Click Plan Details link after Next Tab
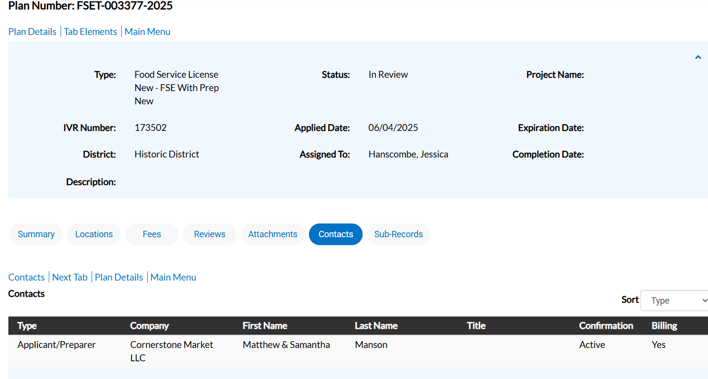This screenshot has height=379, width=708. coord(119,277)
